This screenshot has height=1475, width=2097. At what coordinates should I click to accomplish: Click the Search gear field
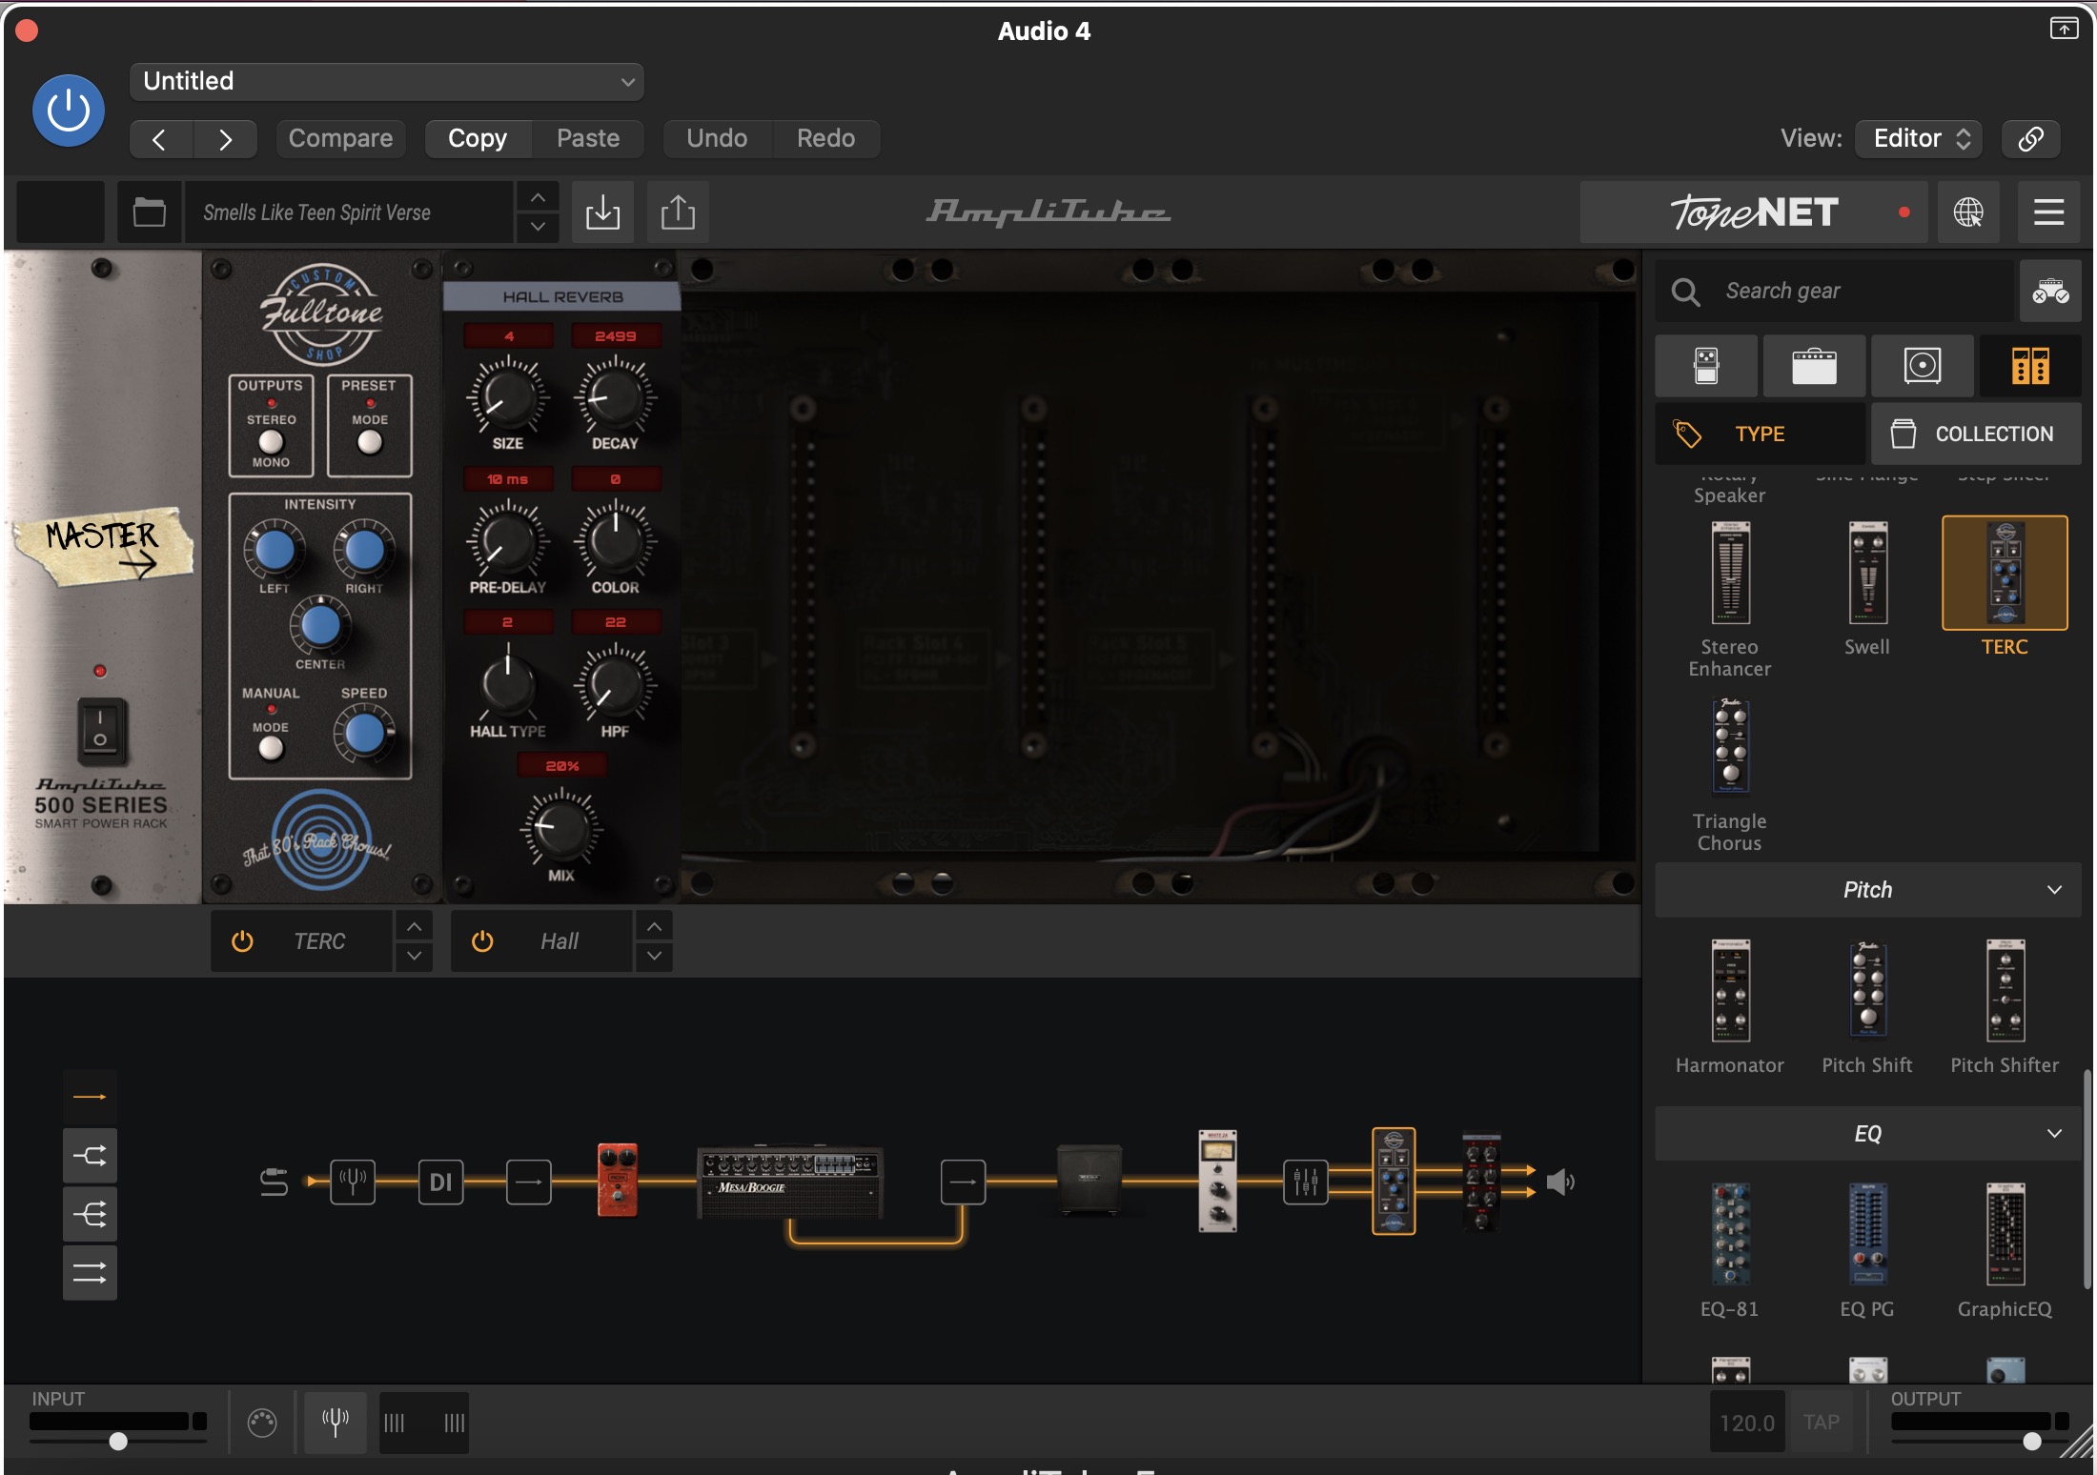(1835, 291)
